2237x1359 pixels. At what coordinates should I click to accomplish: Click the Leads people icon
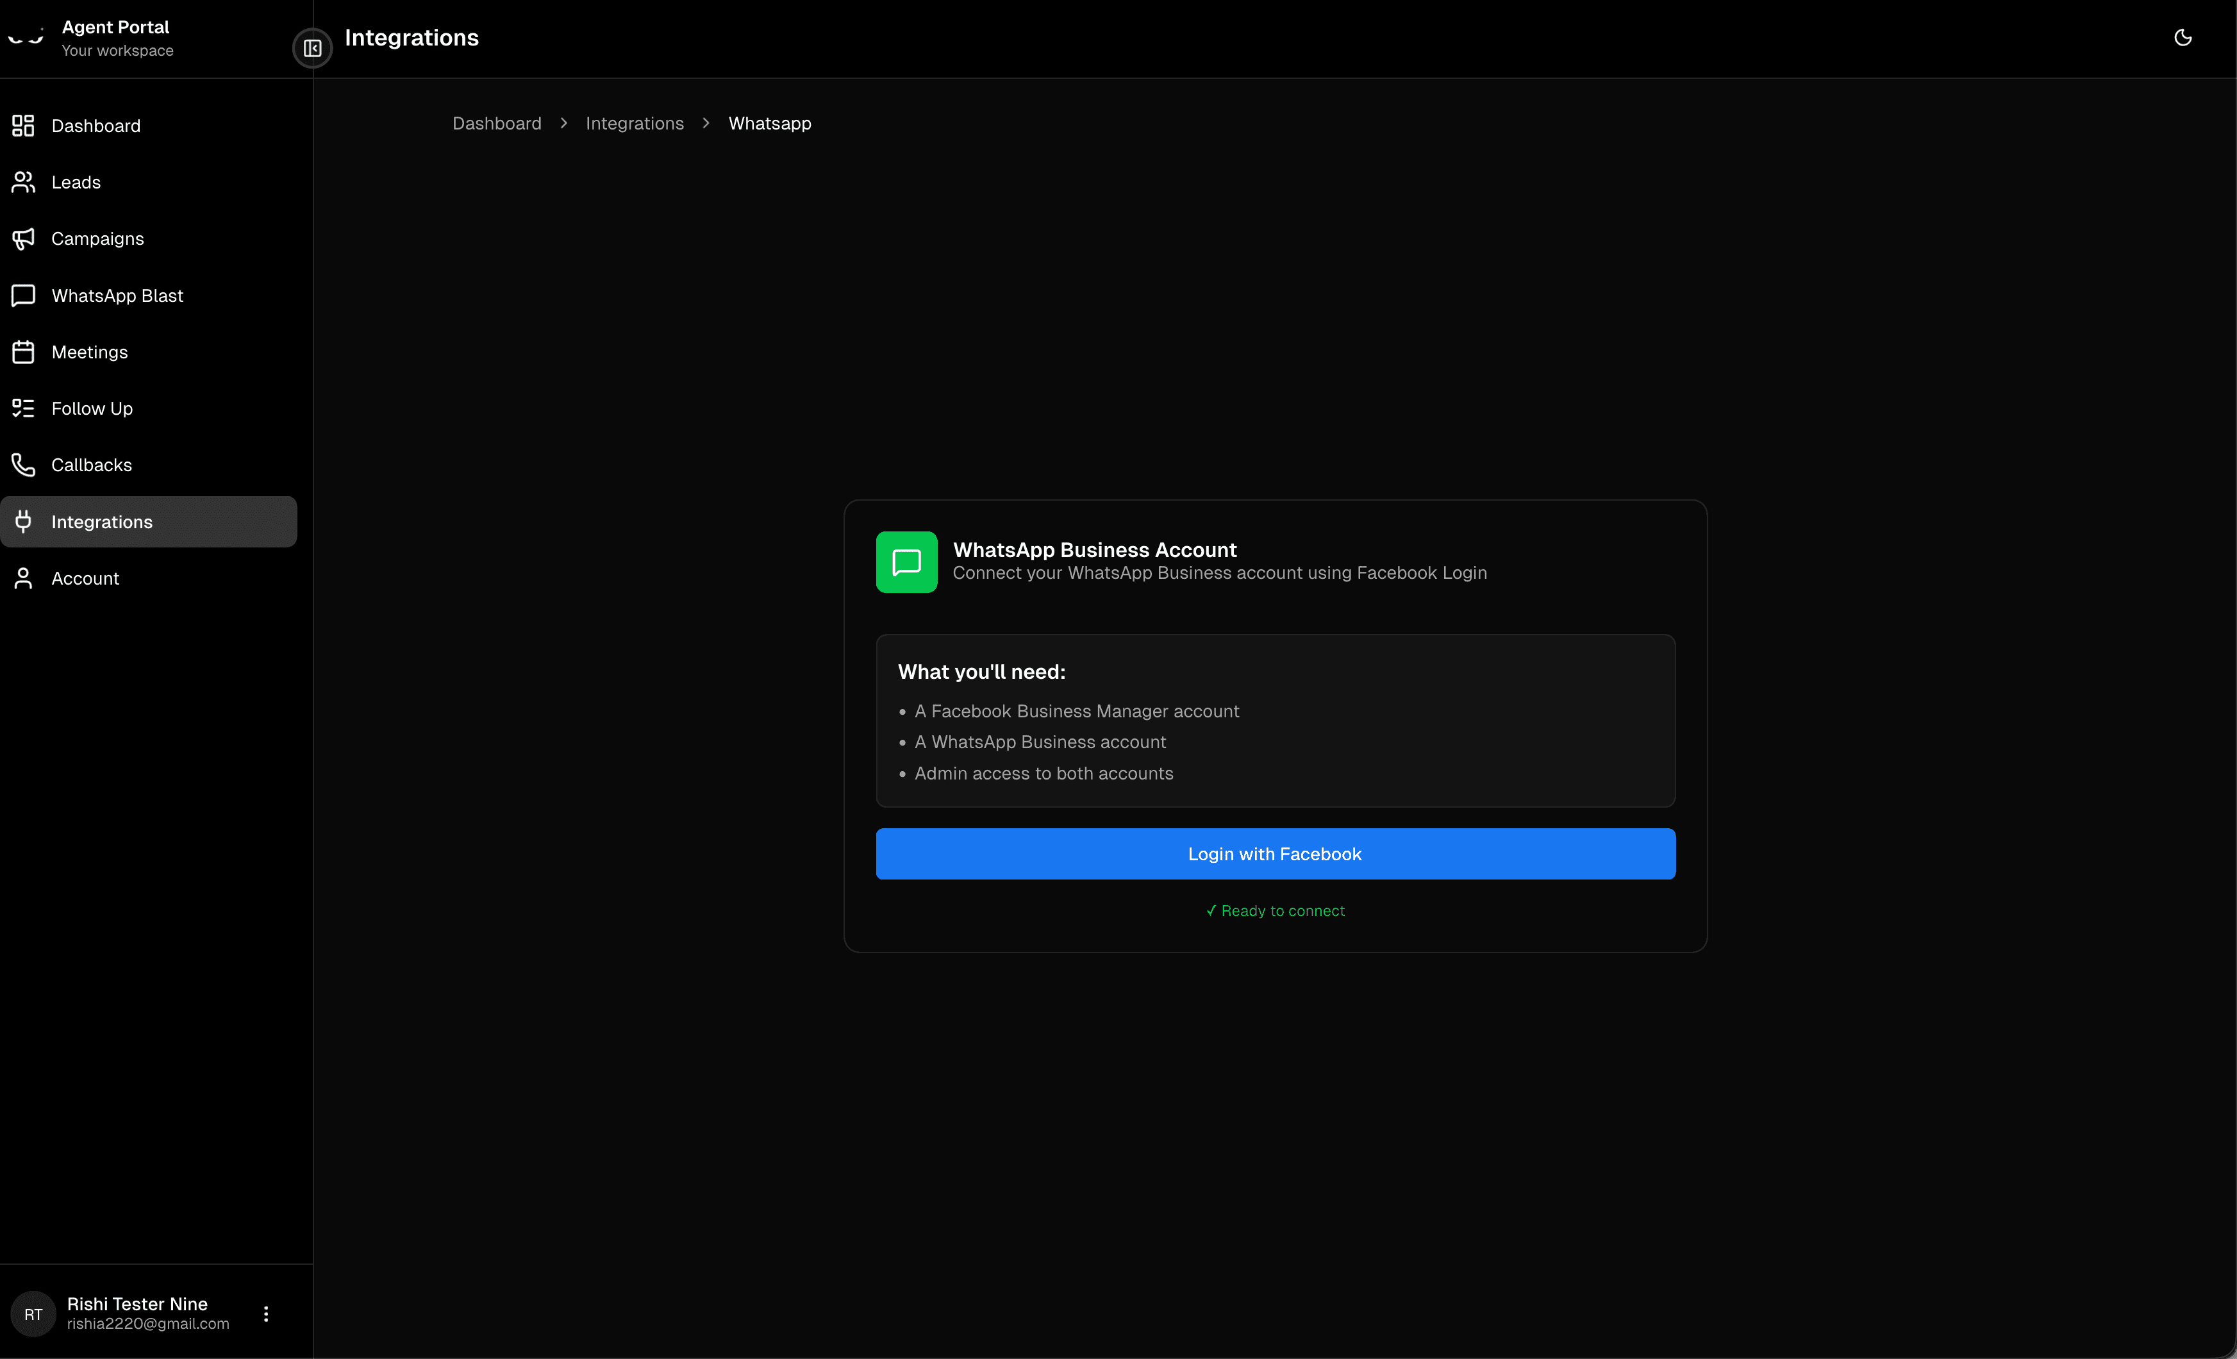24,183
